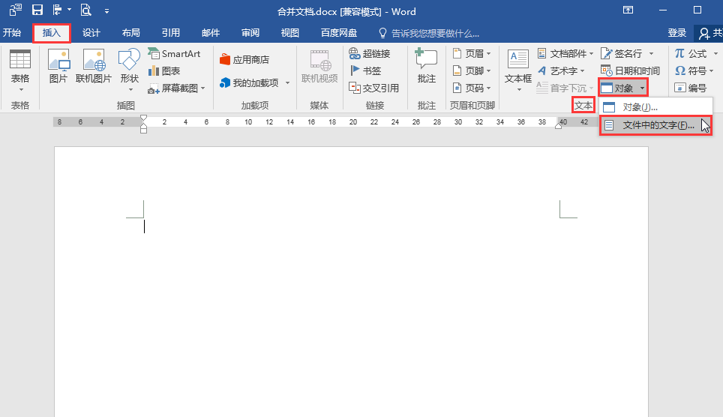The height and width of the screenshot is (417, 723).
Task: Switch to the 引用 References tab
Action: click(170, 33)
